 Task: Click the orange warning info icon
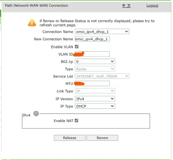(x=32, y=23)
